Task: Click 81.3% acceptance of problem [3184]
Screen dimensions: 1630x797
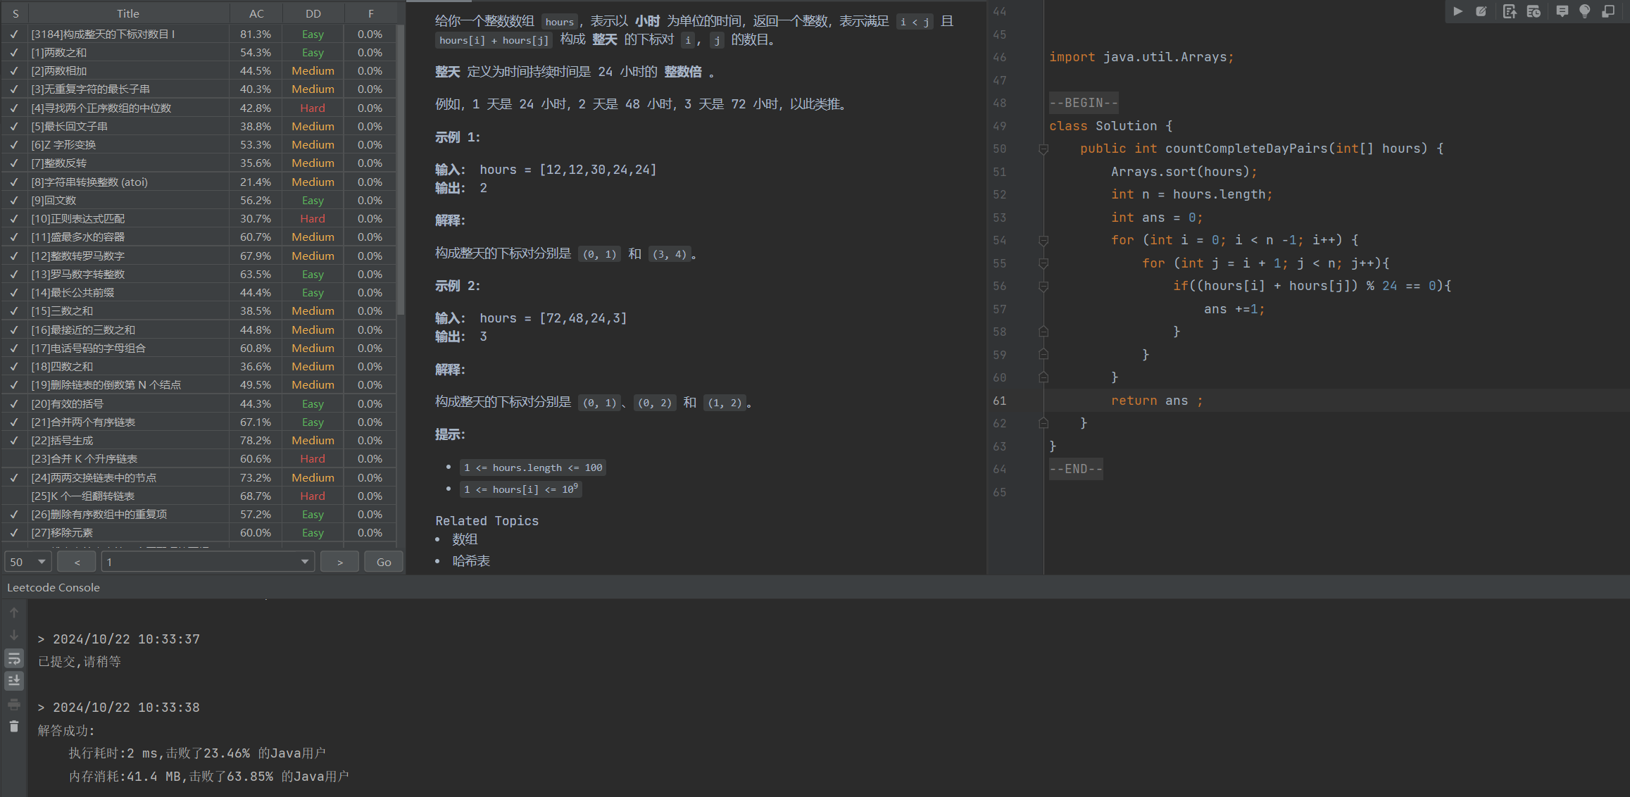Action: point(256,34)
